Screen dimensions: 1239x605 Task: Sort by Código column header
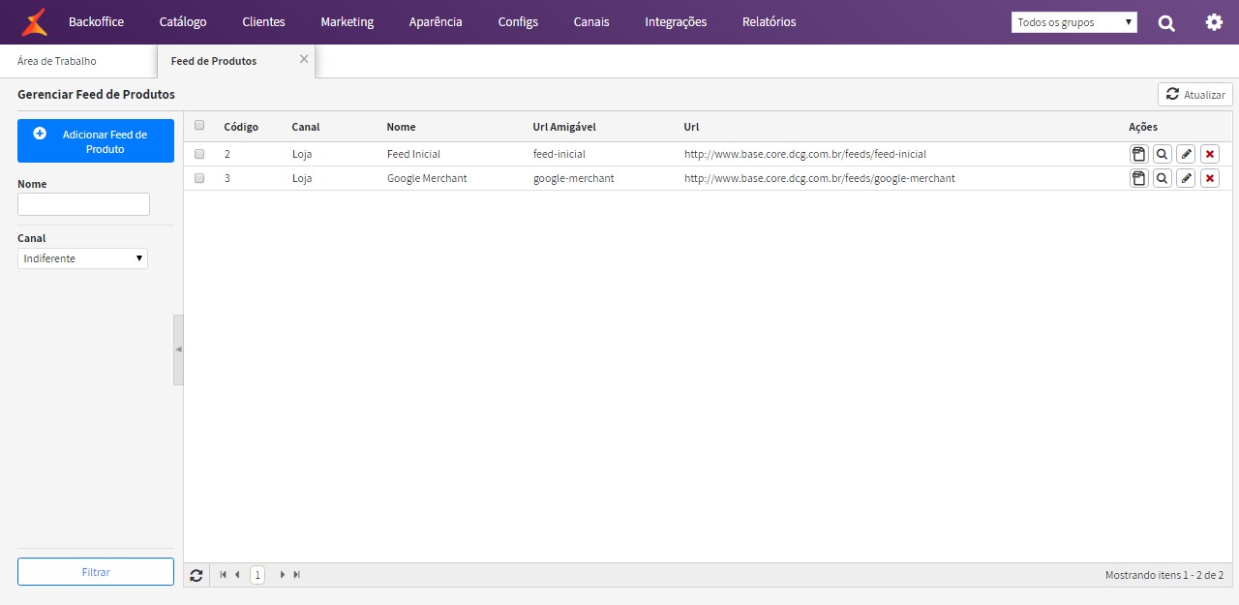pyautogui.click(x=241, y=127)
